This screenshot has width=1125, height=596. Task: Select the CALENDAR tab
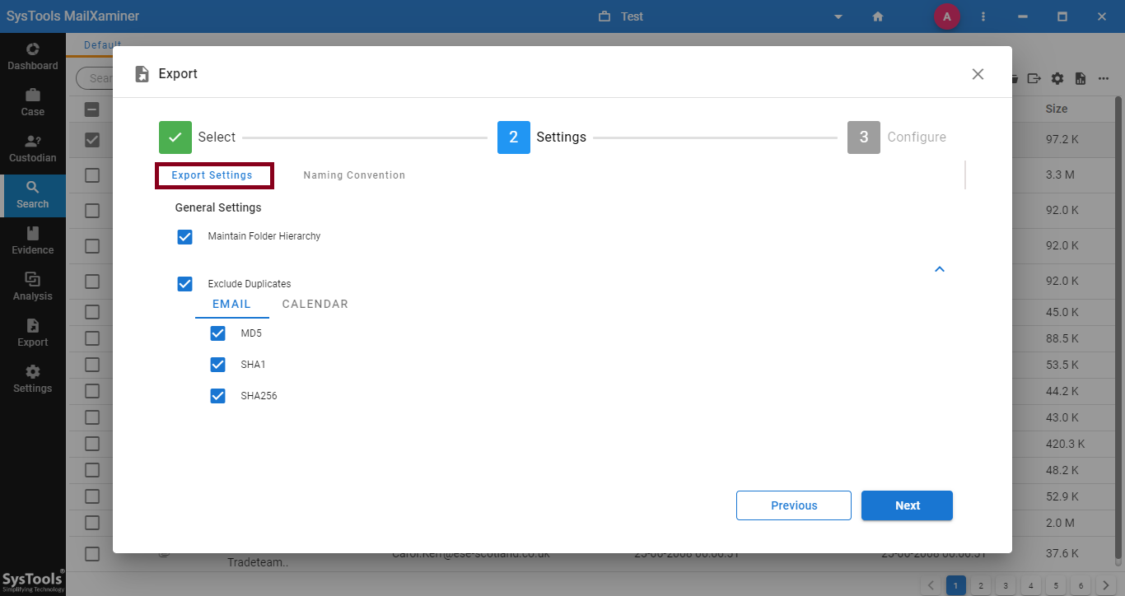(315, 305)
